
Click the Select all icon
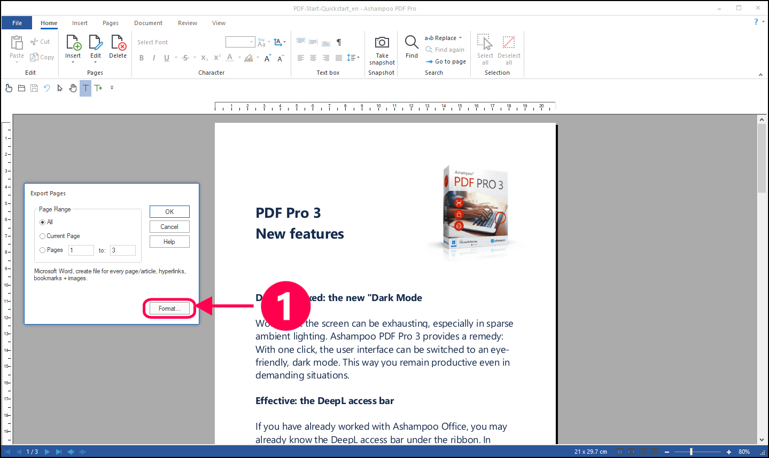pos(485,42)
